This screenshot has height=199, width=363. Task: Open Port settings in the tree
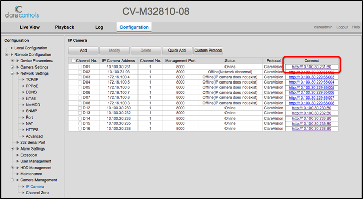pyautogui.click(x=29, y=117)
